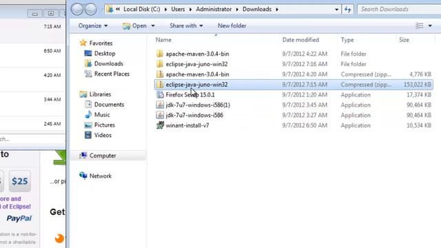Screen dimensions: 441x248
Task: Click Administrator in the address breadcrumb
Action: pyautogui.click(x=214, y=9)
